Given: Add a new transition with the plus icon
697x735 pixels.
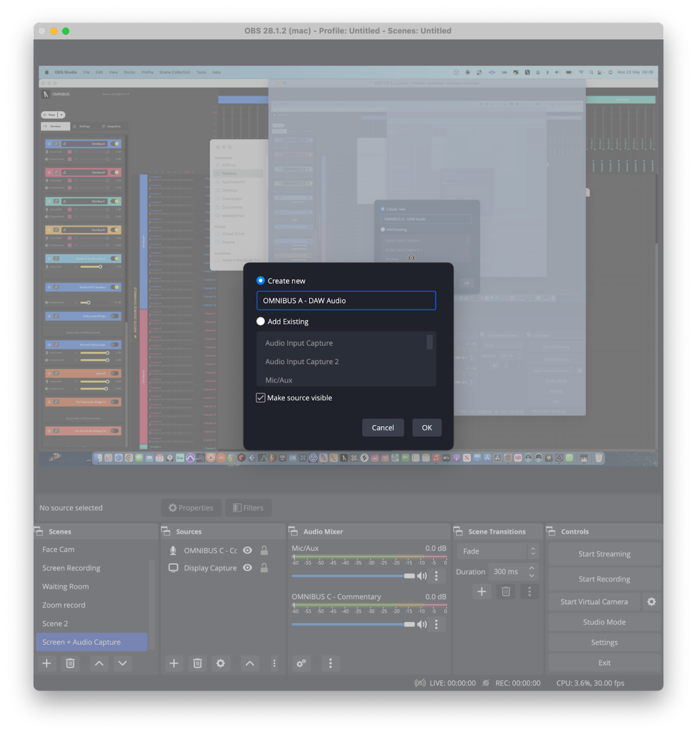Looking at the screenshot, I should (482, 591).
